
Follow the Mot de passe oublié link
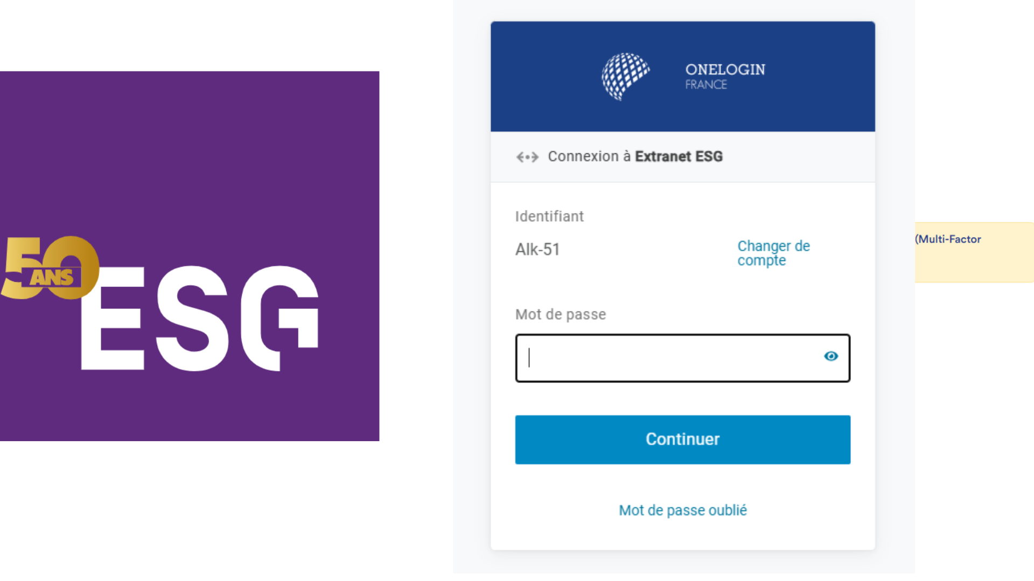(682, 510)
